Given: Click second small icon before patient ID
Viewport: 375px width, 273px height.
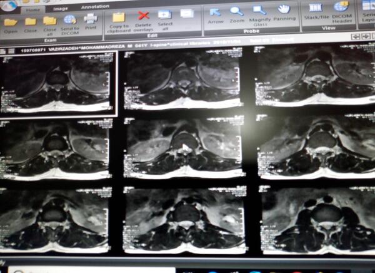Looking at the screenshot, I should [x=11, y=51].
